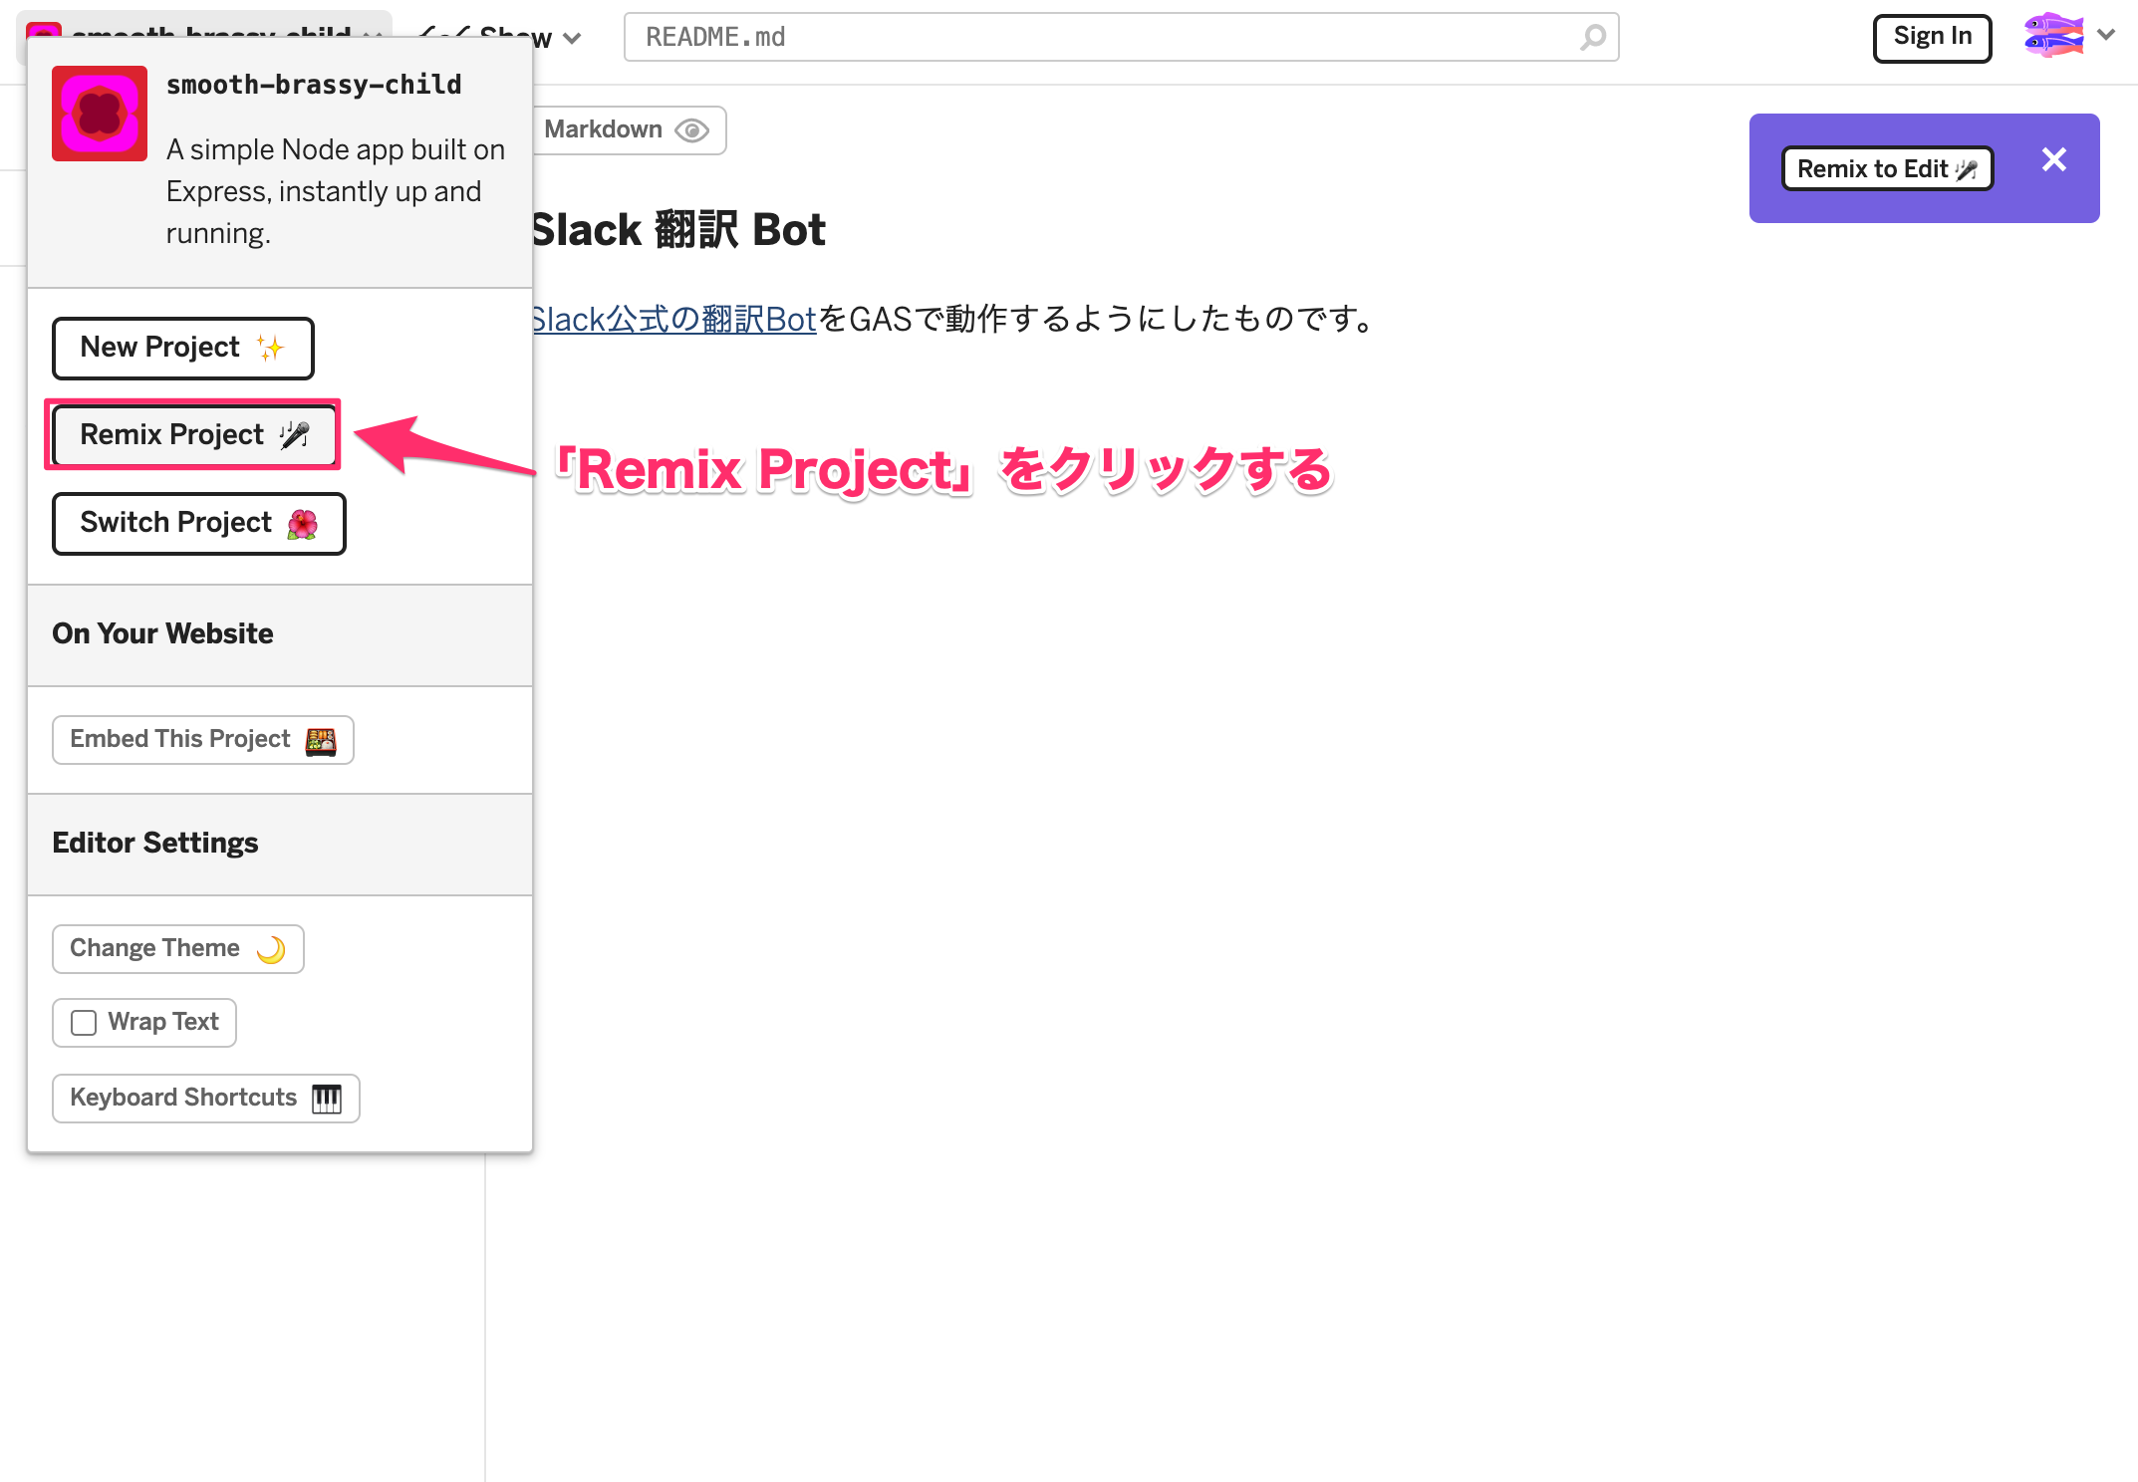The width and height of the screenshot is (2138, 1482).
Task: Click the Keyboard Shortcuts piano icon
Action: click(325, 1098)
